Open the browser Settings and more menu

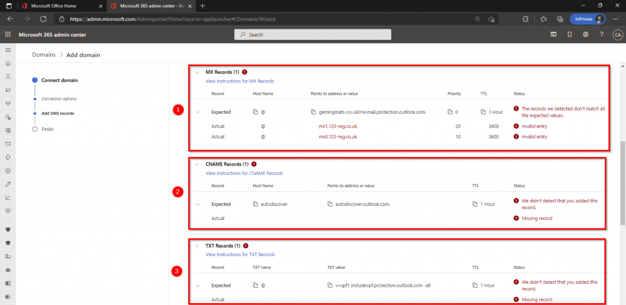tap(615, 19)
